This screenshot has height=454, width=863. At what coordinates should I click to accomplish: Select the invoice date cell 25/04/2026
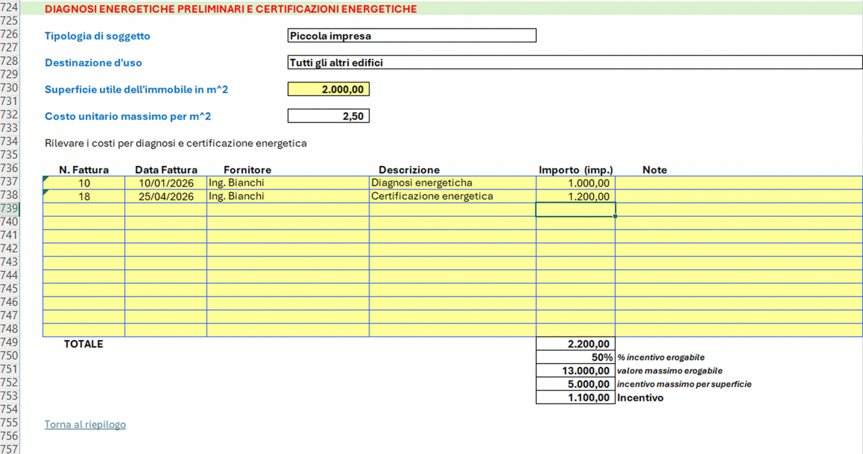click(x=166, y=197)
